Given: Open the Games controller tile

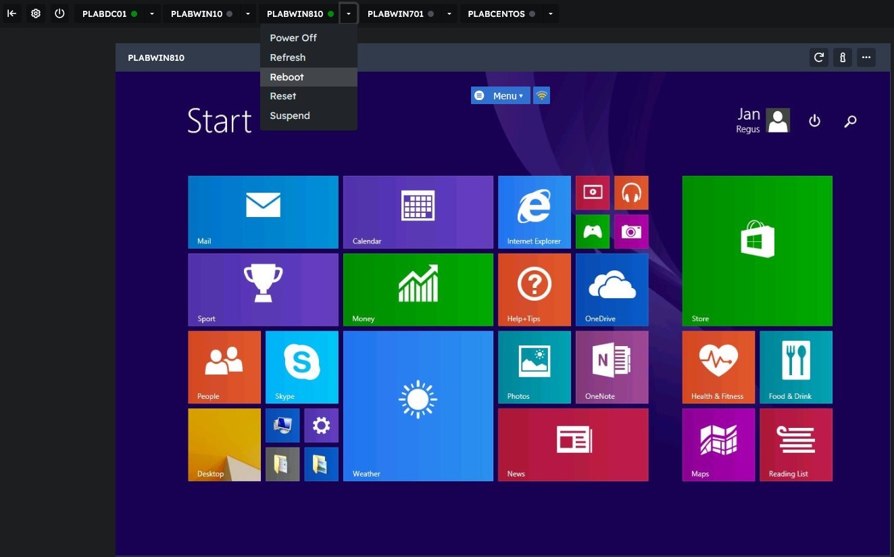Looking at the screenshot, I should coord(593,232).
